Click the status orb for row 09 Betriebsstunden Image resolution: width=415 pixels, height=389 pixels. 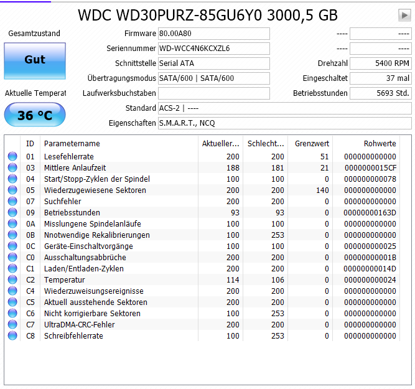coord(12,213)
